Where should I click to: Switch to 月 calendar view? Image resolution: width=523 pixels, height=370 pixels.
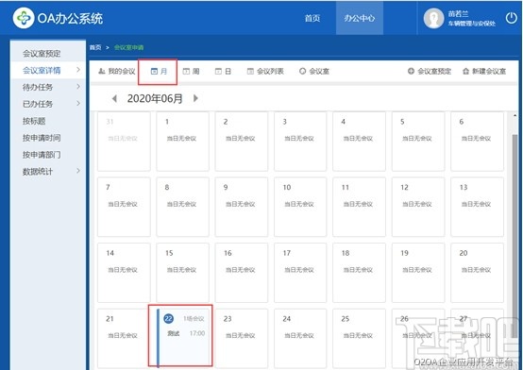[159, 72]
